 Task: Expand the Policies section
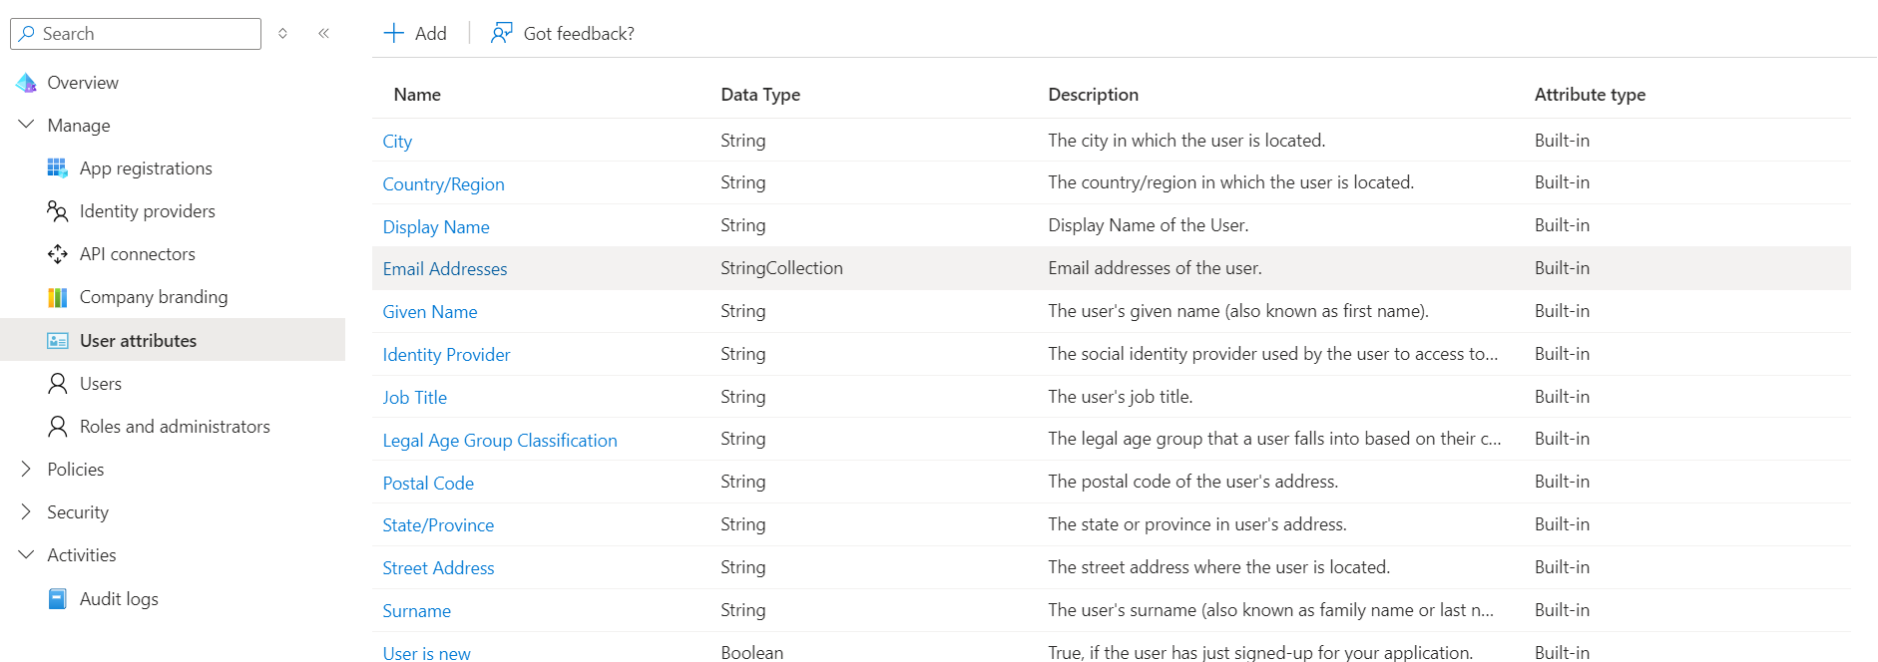(x=27, y=470)
